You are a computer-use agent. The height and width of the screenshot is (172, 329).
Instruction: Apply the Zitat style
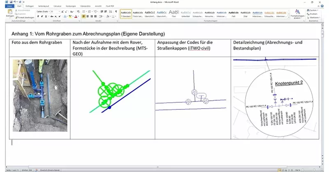245,14
